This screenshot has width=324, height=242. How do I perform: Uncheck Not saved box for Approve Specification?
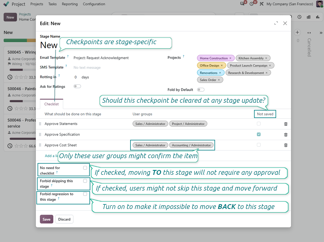[259, 134]
